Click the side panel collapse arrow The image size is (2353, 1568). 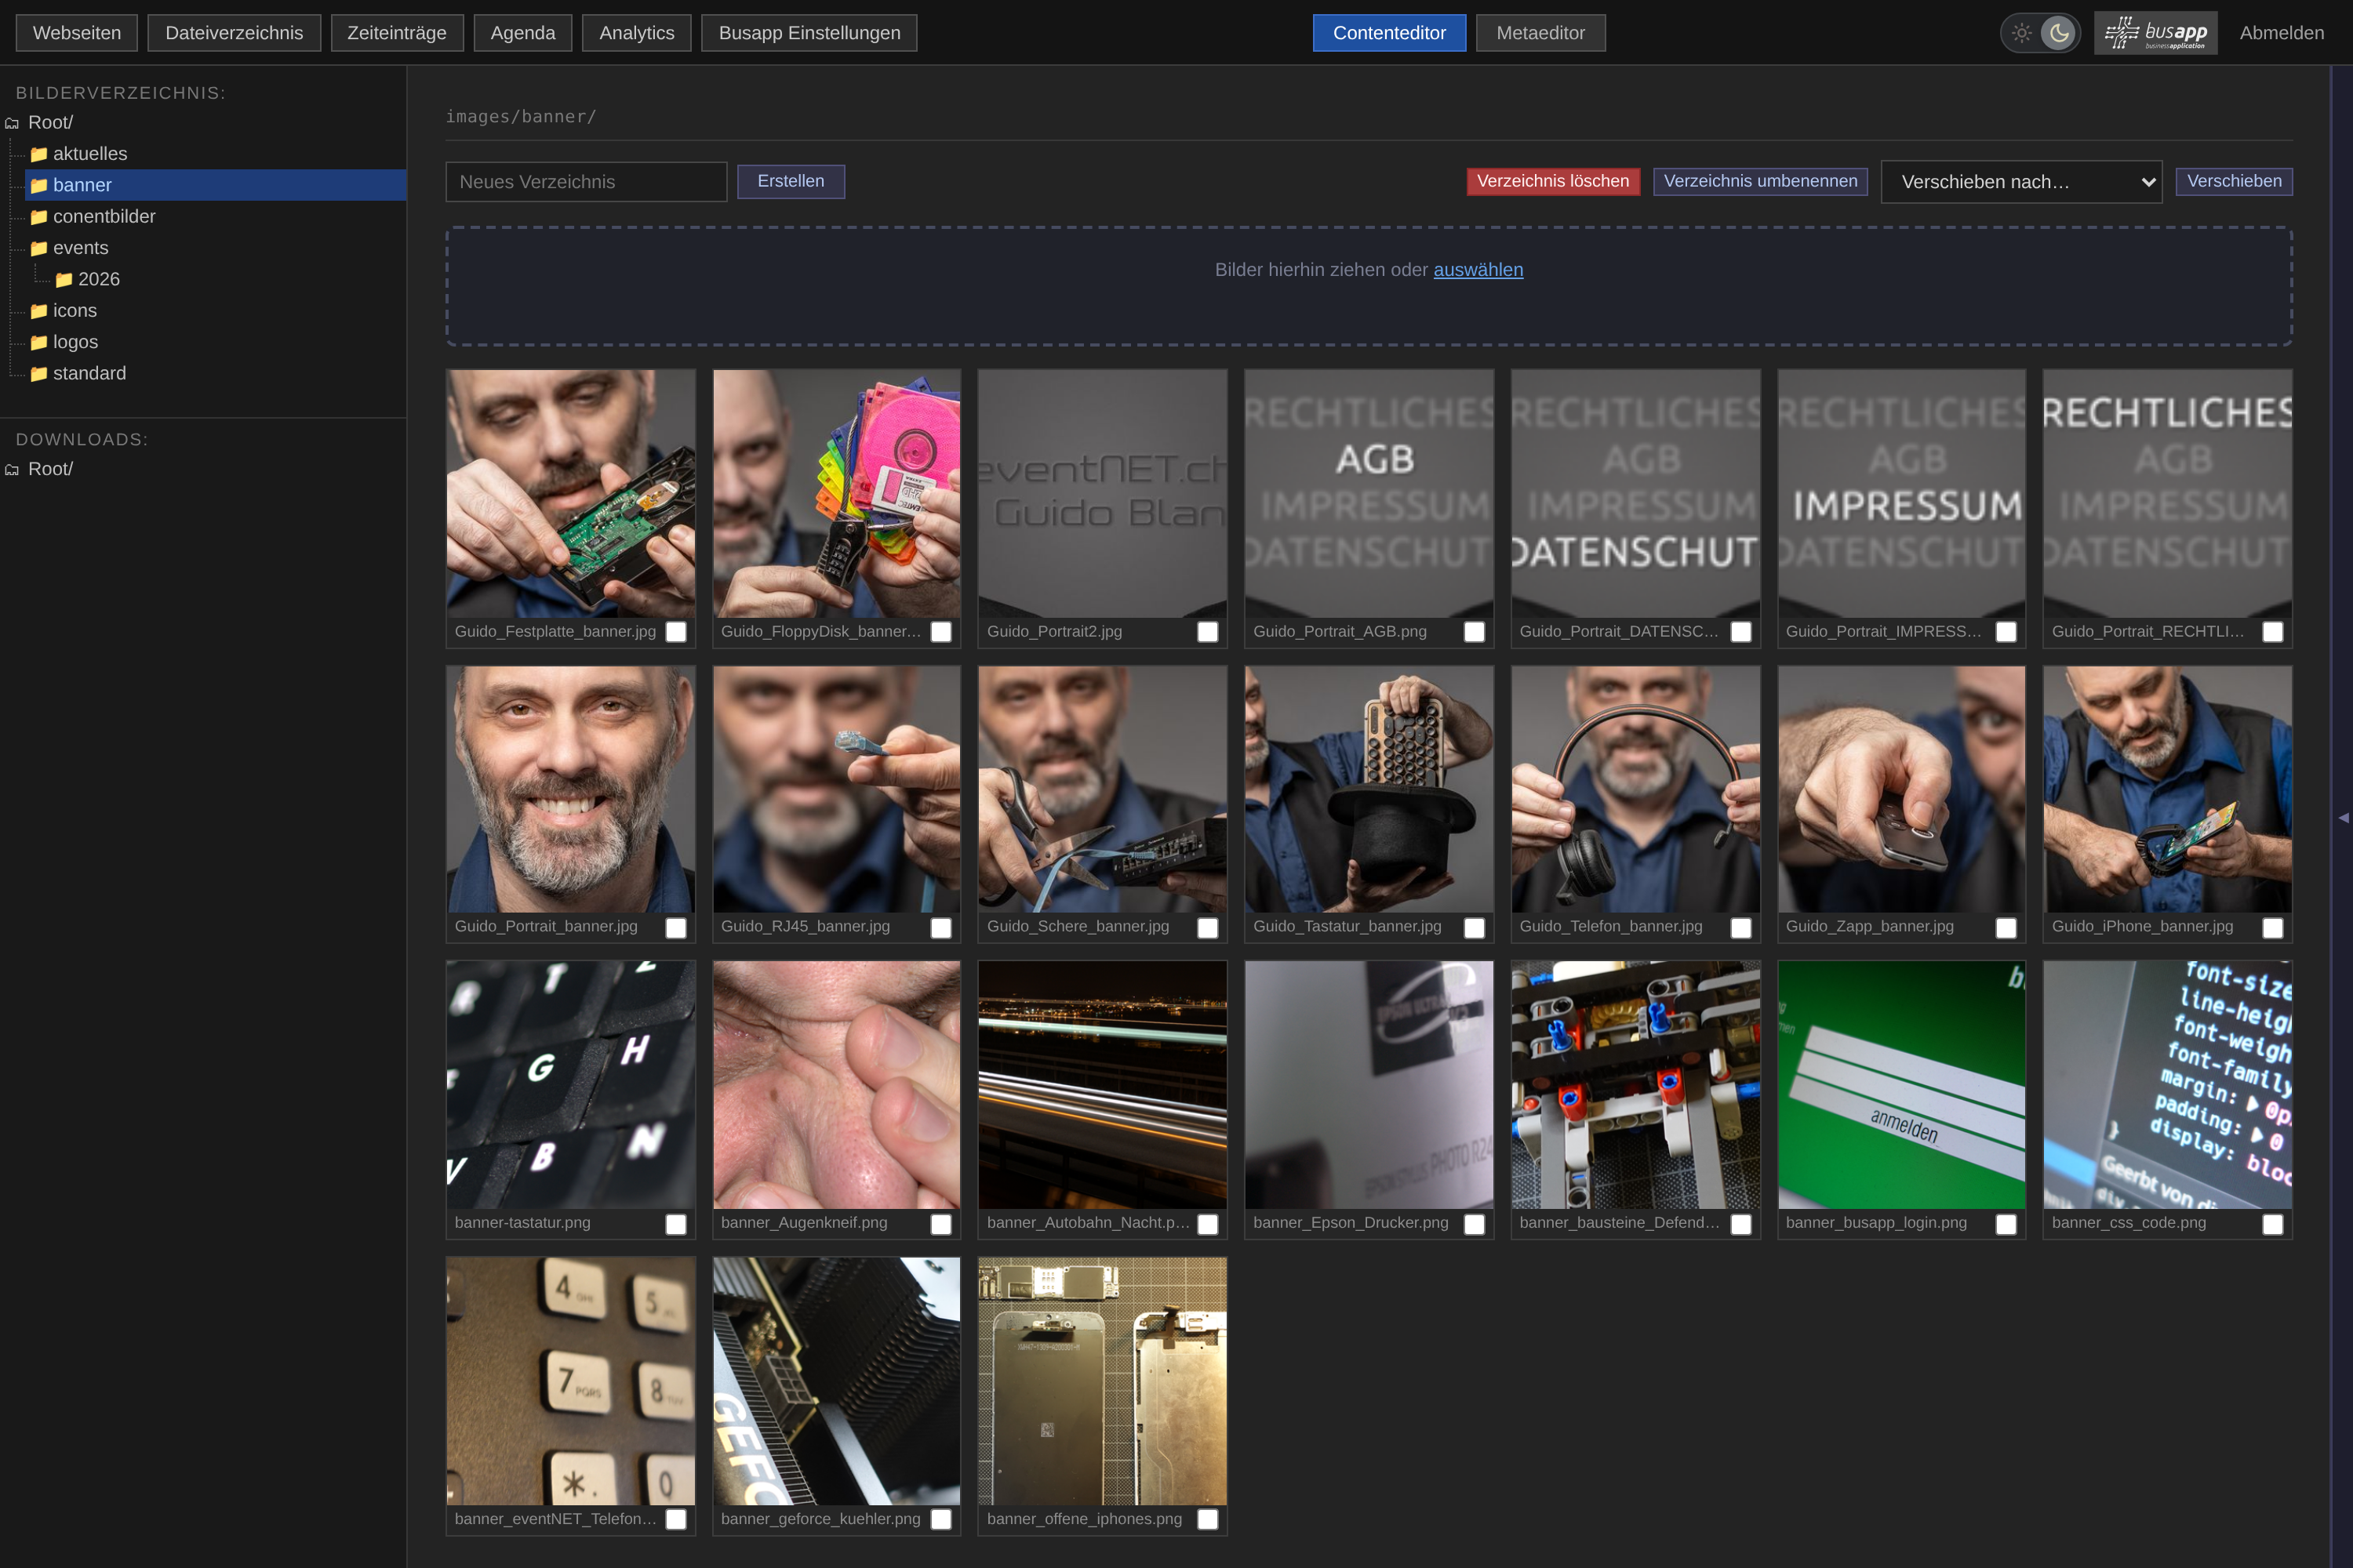pyautogui.click(x=2342, y=818)
